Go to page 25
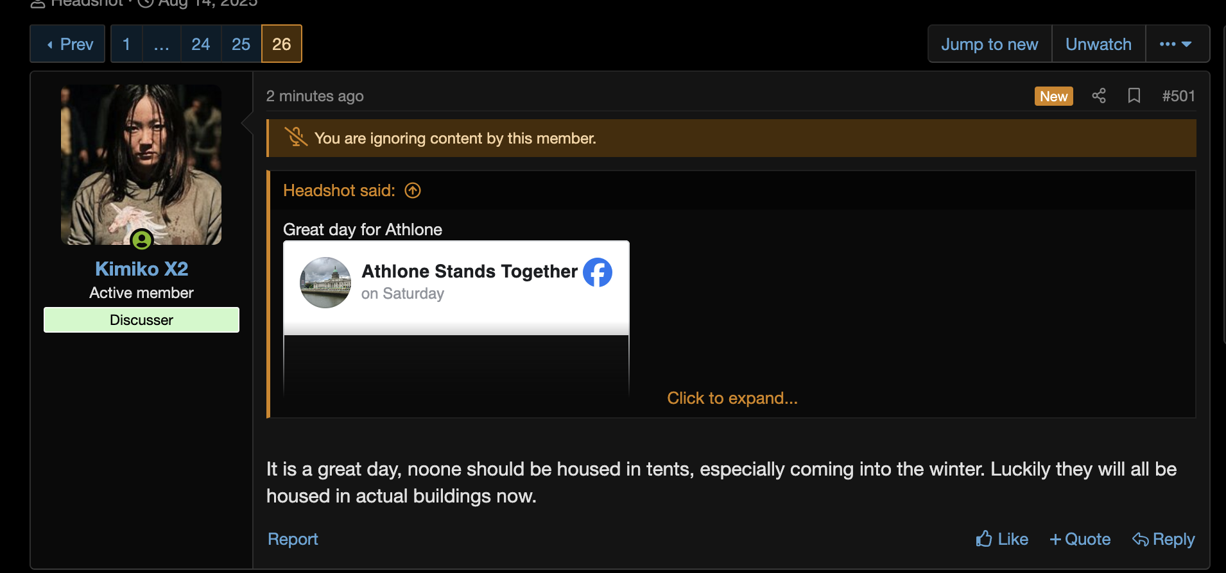1226x573 pixels. (241, 44)
